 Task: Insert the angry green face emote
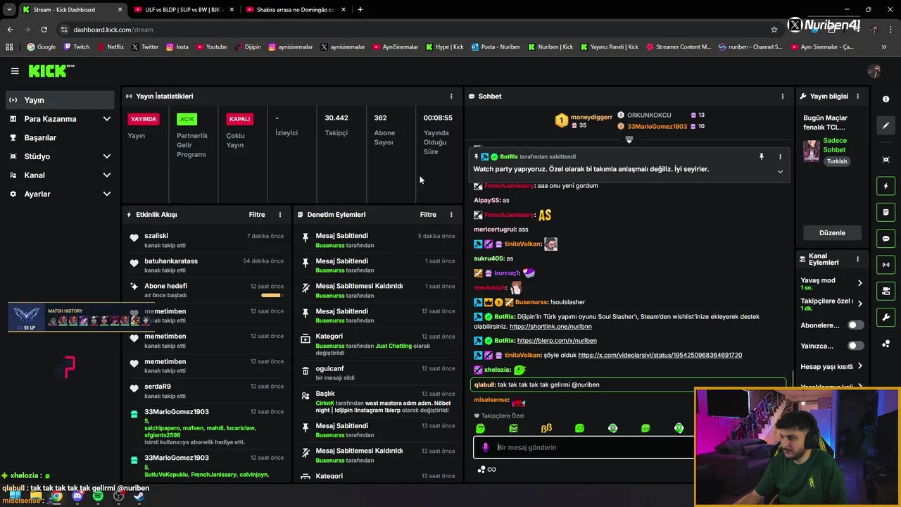pyautogui.click(x=513, y=428)
